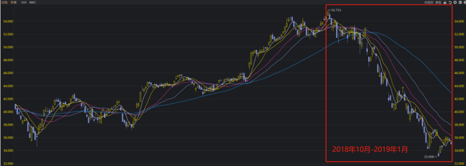Select the MA indicator label
The width and height of the screenshot is (466, 166).
[x=24, y=2]
